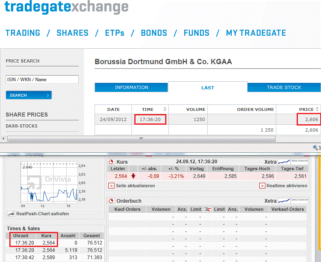Open the TRADING menu
The width and height of the screenshot is (321, 262).
pos(23,33)
